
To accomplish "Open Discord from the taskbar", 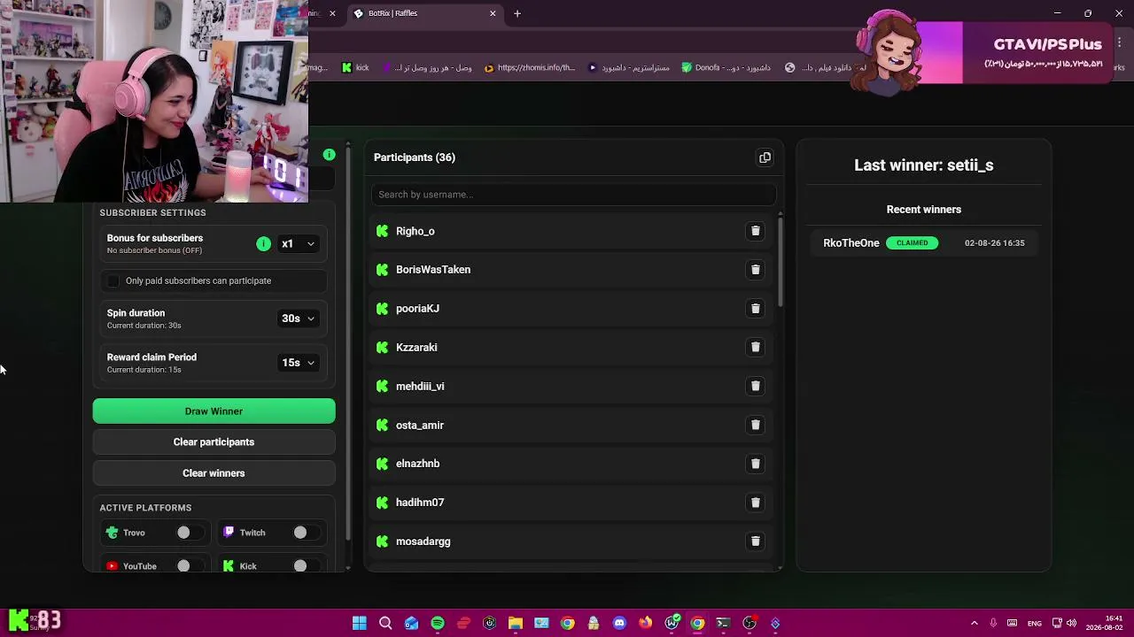I will [619, 623].
